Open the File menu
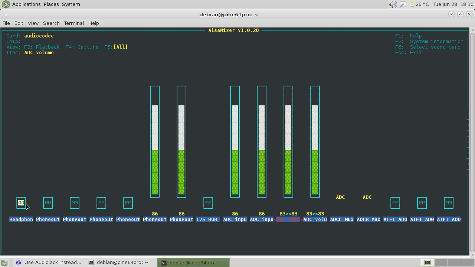Image resolution: width=475 pixels, height=267 pixels. (x=6, y=23)
